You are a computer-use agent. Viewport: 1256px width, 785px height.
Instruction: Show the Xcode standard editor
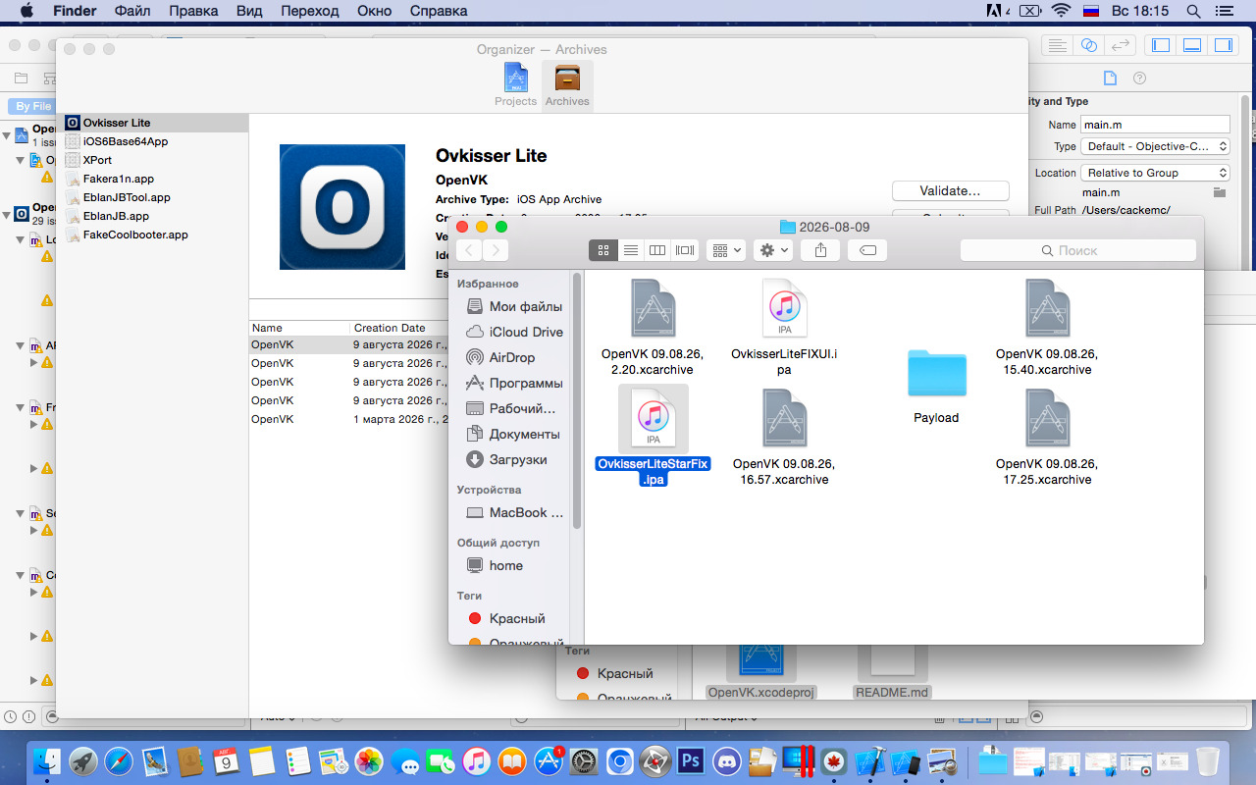pyautogui.click(x=1057, y=46)
